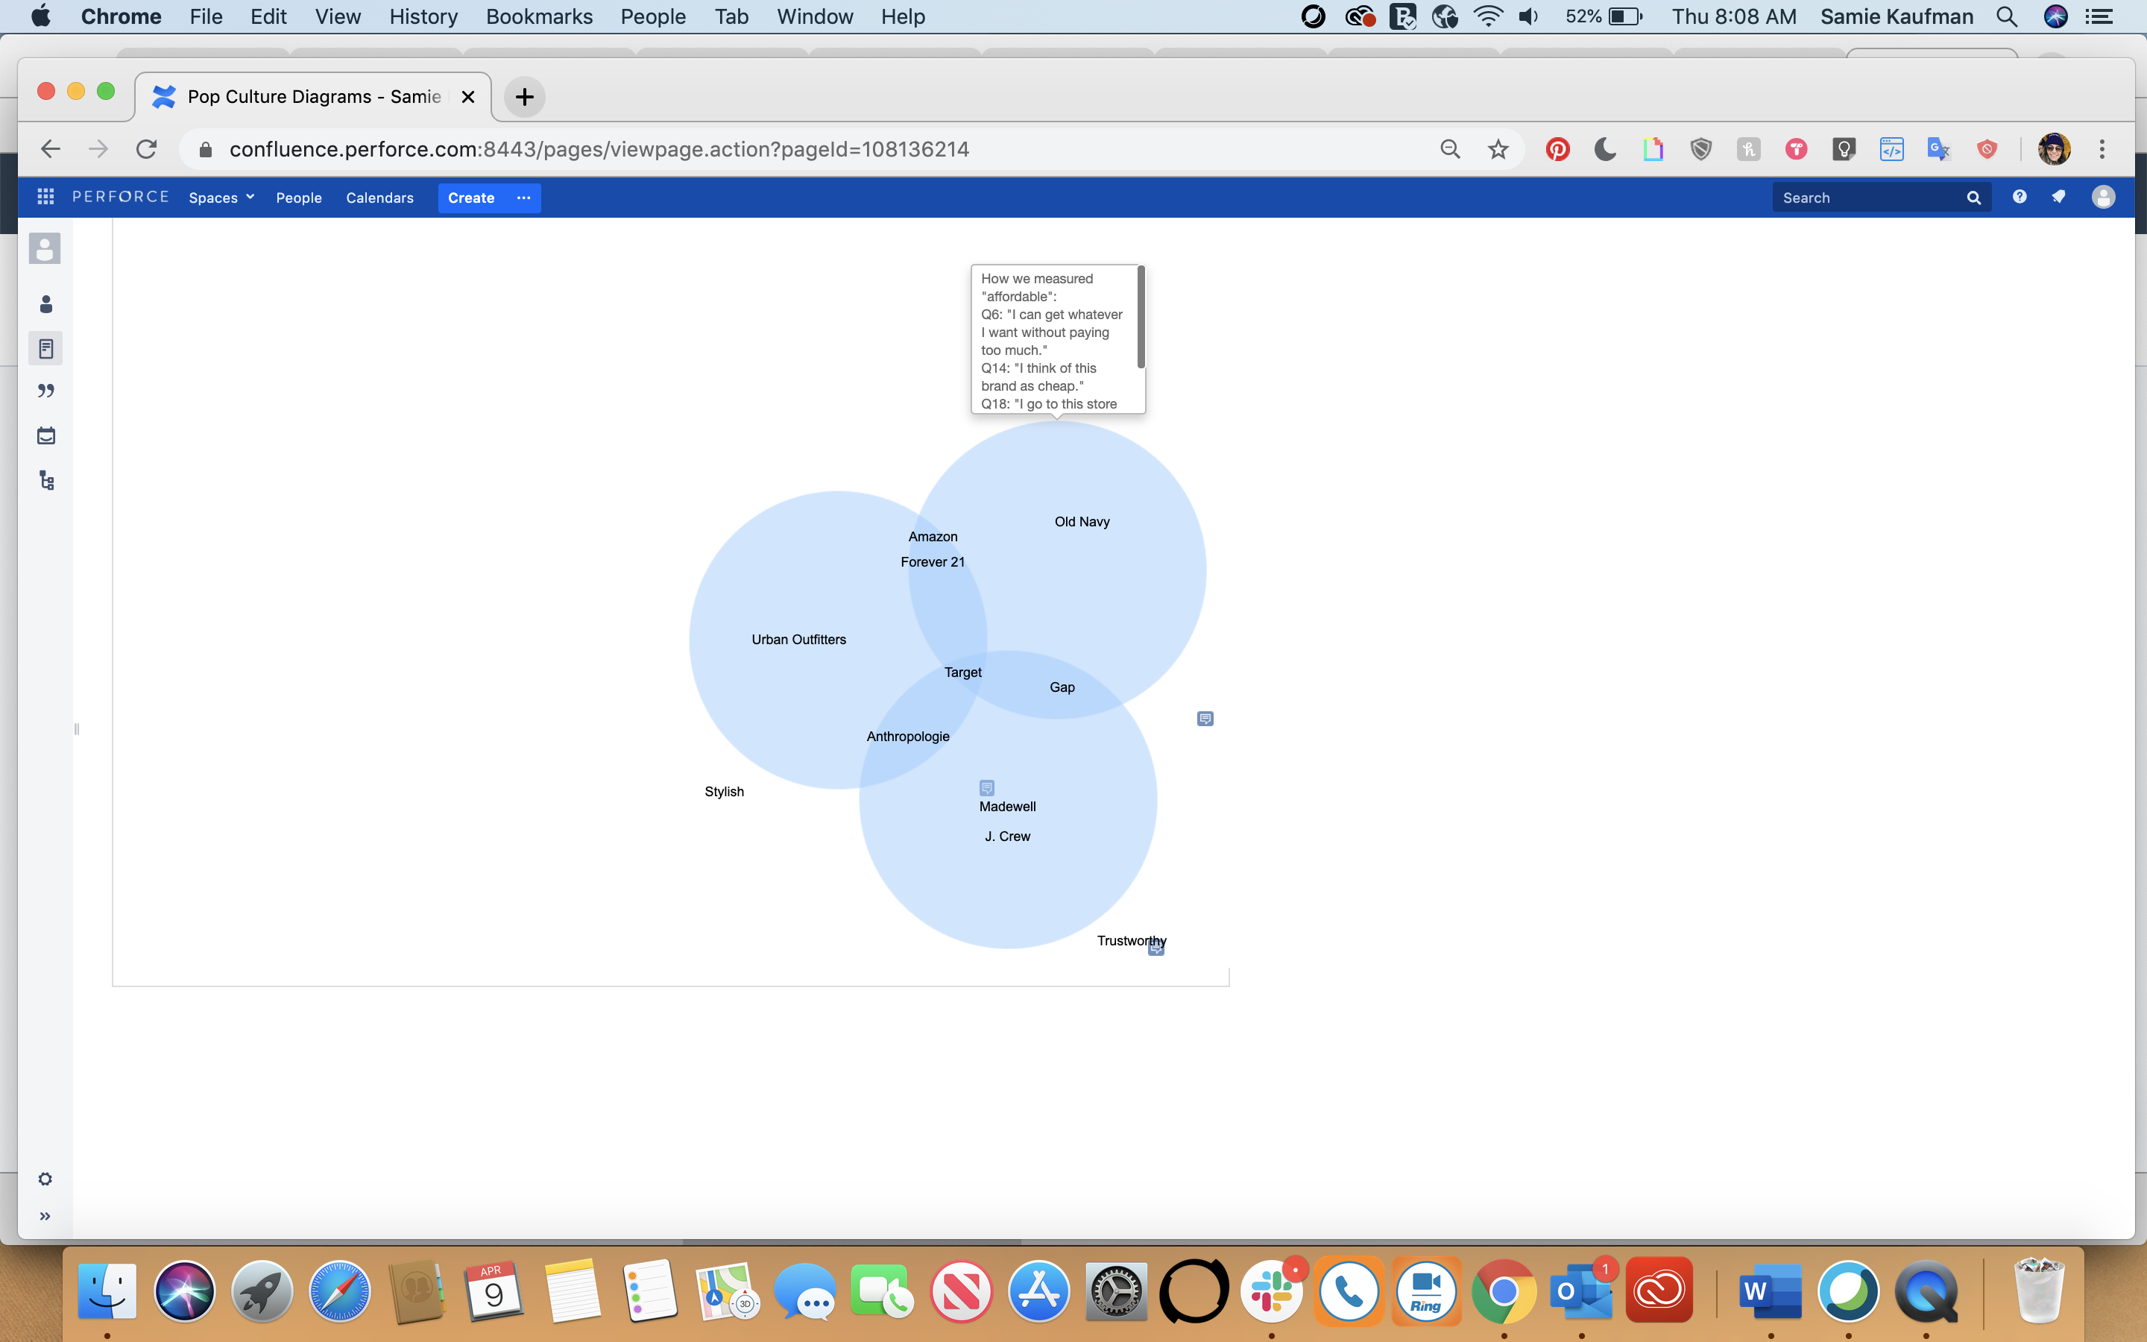2147x1342 pixels.
Task: Click the Forever 21 label
Action: (x=933, y=562)
